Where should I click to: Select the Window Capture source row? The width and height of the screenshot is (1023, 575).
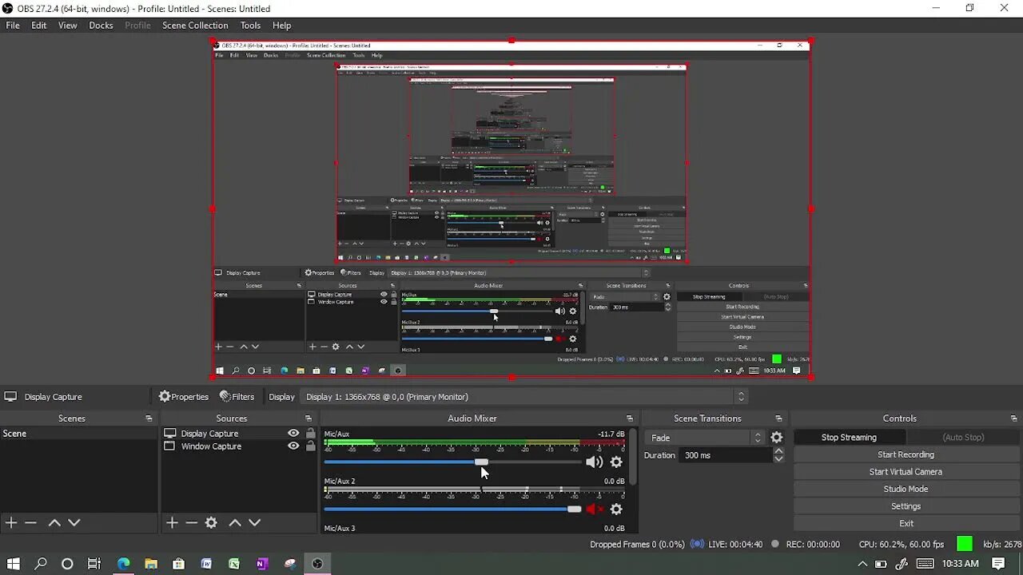point(239,446)
